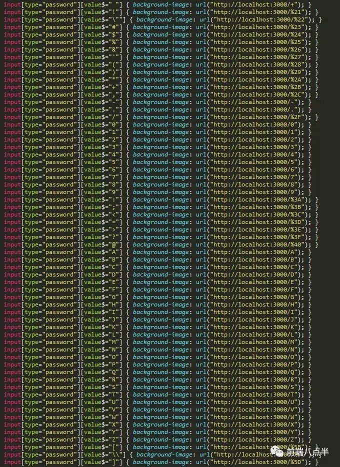This screenshot has width=340, height=467.
Task: Click the URL ending in /%26
Action: 256,49
